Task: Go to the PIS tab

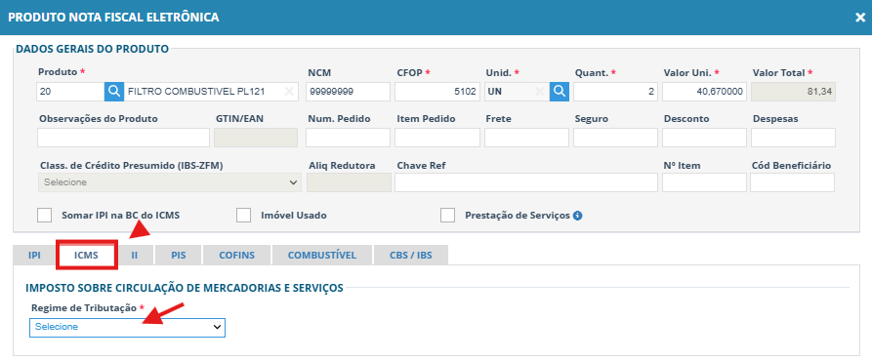Action: tap(179, 256)
